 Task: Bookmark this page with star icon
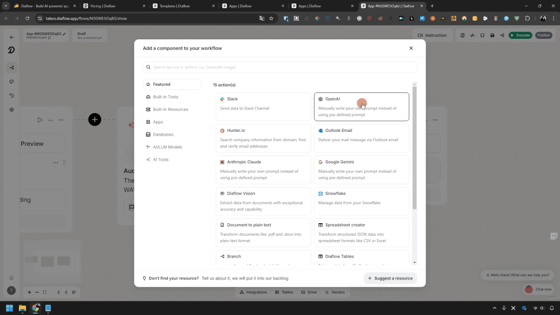pos(271,18)
